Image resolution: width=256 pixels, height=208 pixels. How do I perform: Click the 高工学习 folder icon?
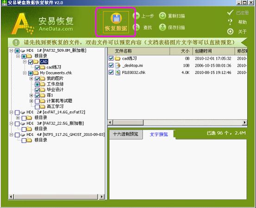(x=43, y=107)
